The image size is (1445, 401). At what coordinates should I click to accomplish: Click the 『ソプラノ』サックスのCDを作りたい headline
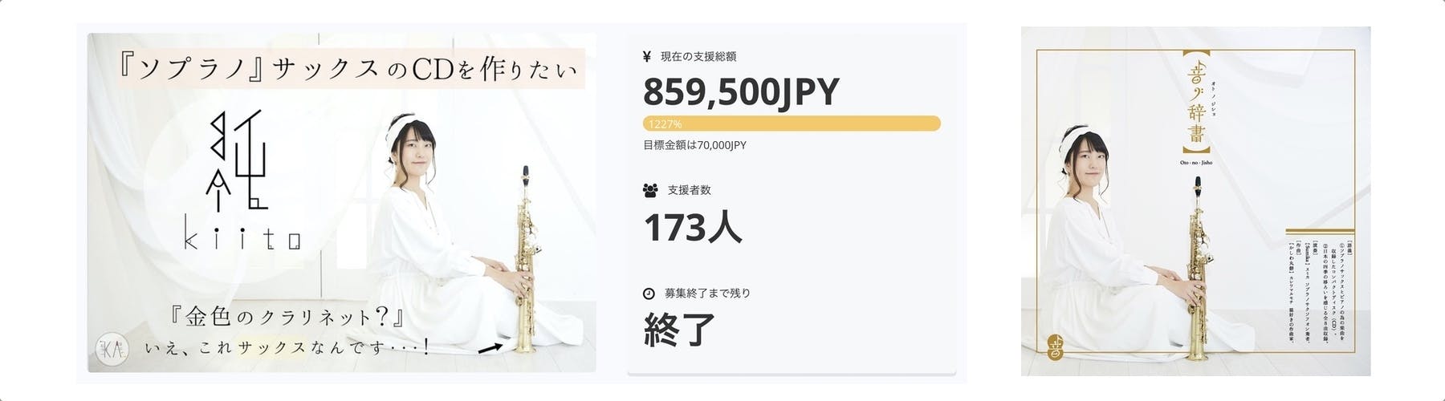click(347, 70)
